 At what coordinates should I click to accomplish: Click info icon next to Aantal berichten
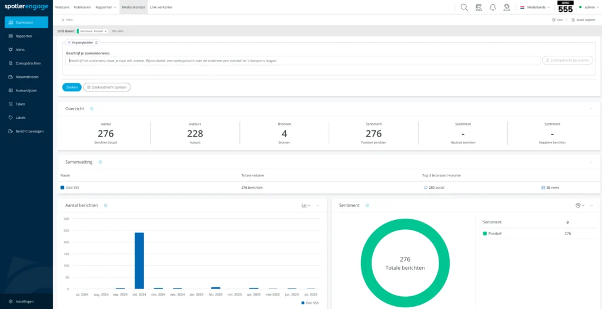click(x=105, y=205)
